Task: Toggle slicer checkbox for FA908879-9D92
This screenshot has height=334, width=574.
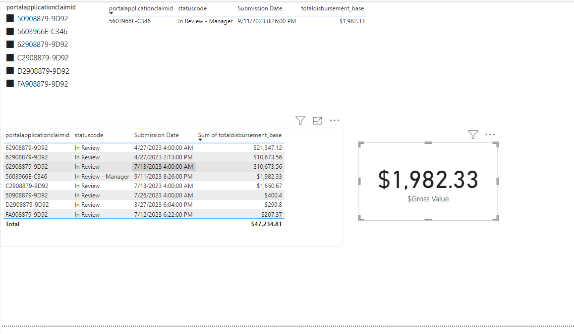Action: [x=10, y=84]
